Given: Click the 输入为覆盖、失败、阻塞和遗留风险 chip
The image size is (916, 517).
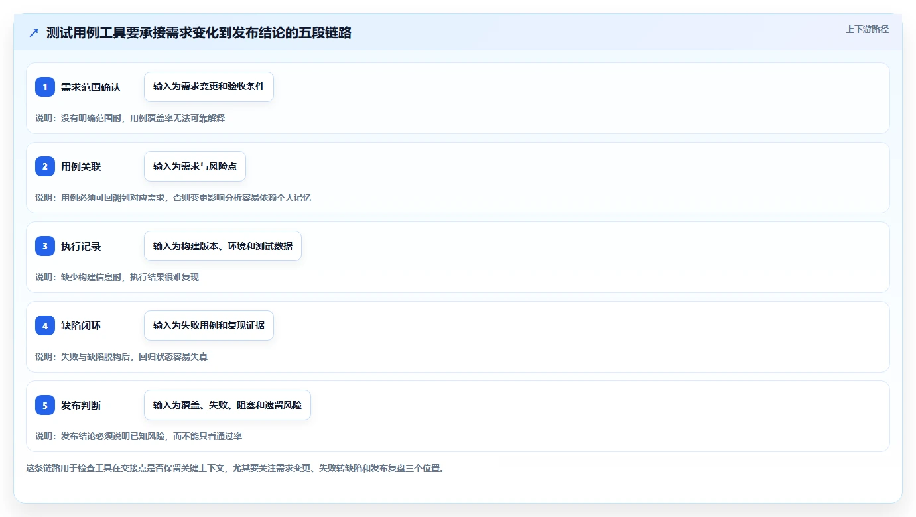Looking at the screenshot, I should coord(228,405).
